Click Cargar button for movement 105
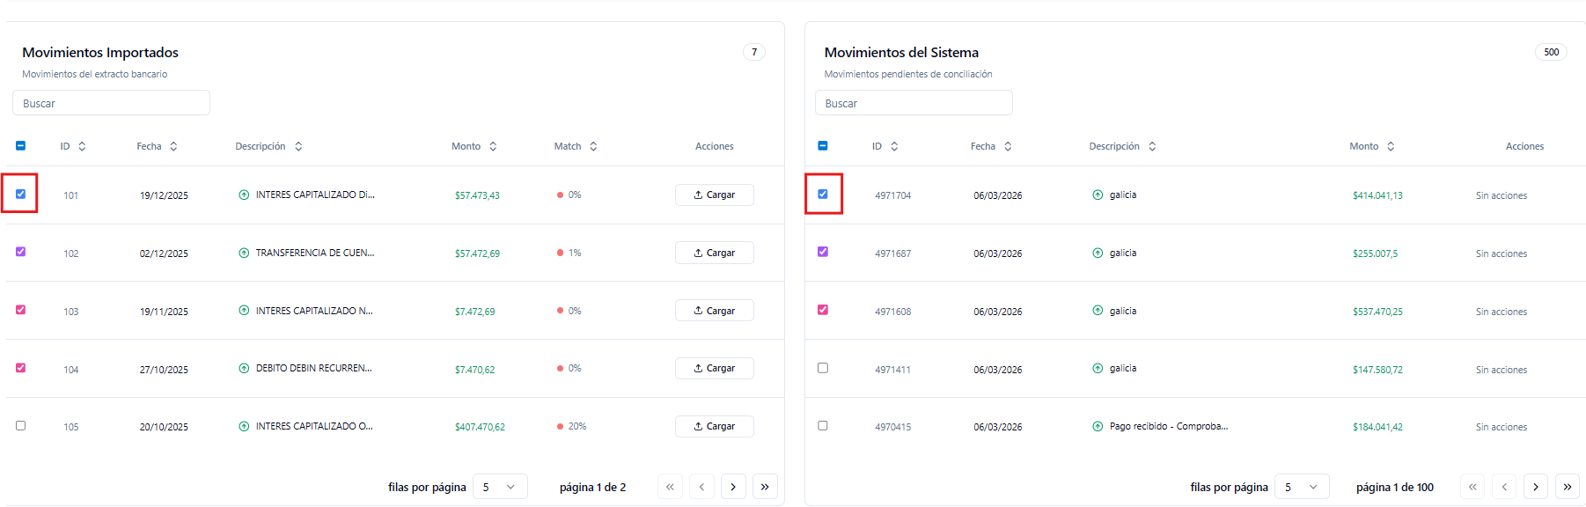The image size is (1586, 507). click(714, 426)
